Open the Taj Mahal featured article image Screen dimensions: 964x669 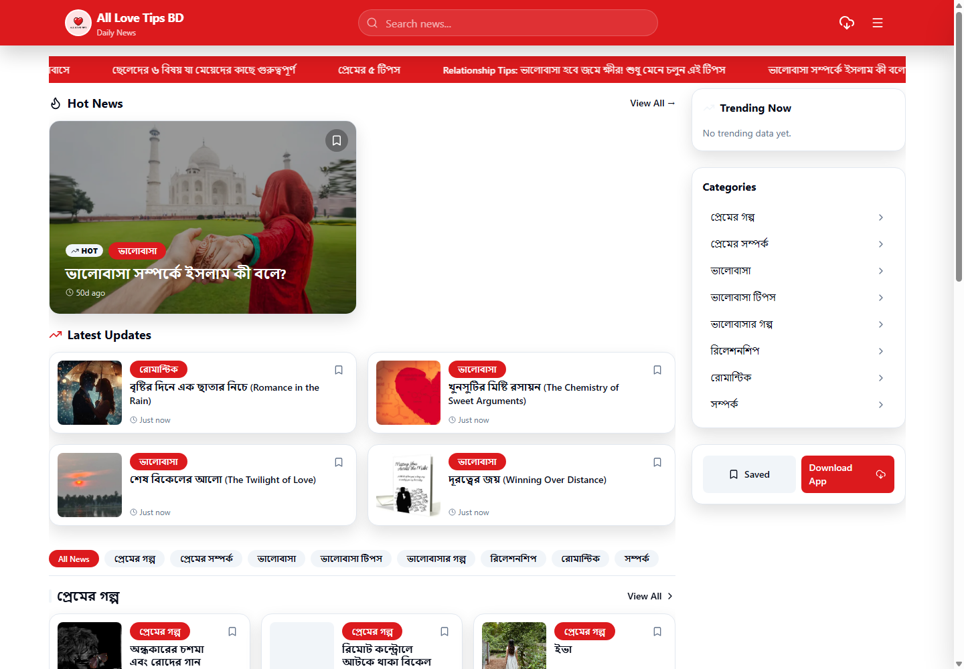click(203, 217)
